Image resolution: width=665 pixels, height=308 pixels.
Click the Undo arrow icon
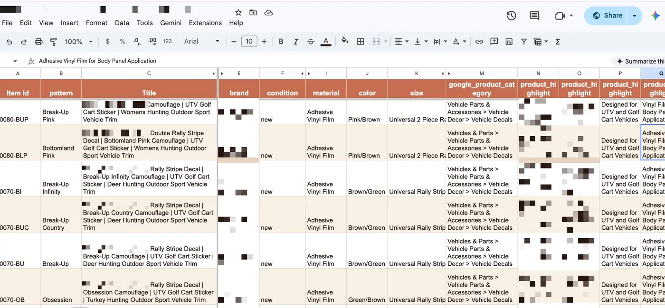coord(9,42)
